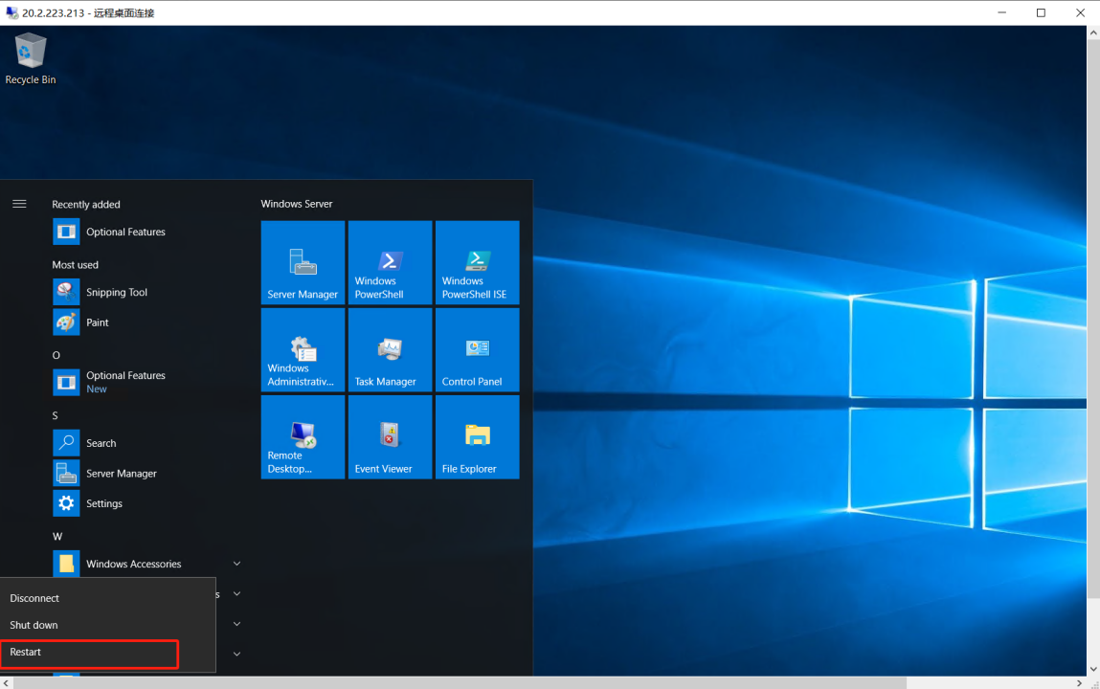Close the remote desktop connection window
1100x689 pixels.
1080,12
